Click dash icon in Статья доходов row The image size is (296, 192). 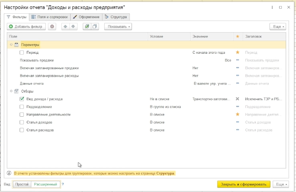click(x=237, y=122)
